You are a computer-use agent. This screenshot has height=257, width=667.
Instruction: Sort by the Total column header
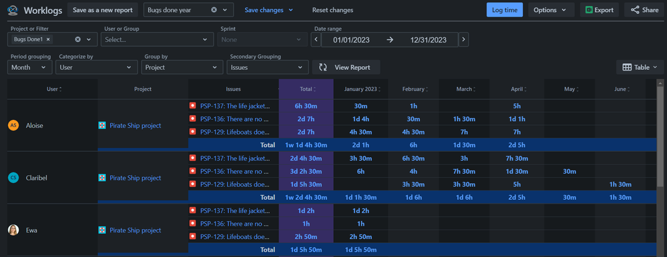306,89
